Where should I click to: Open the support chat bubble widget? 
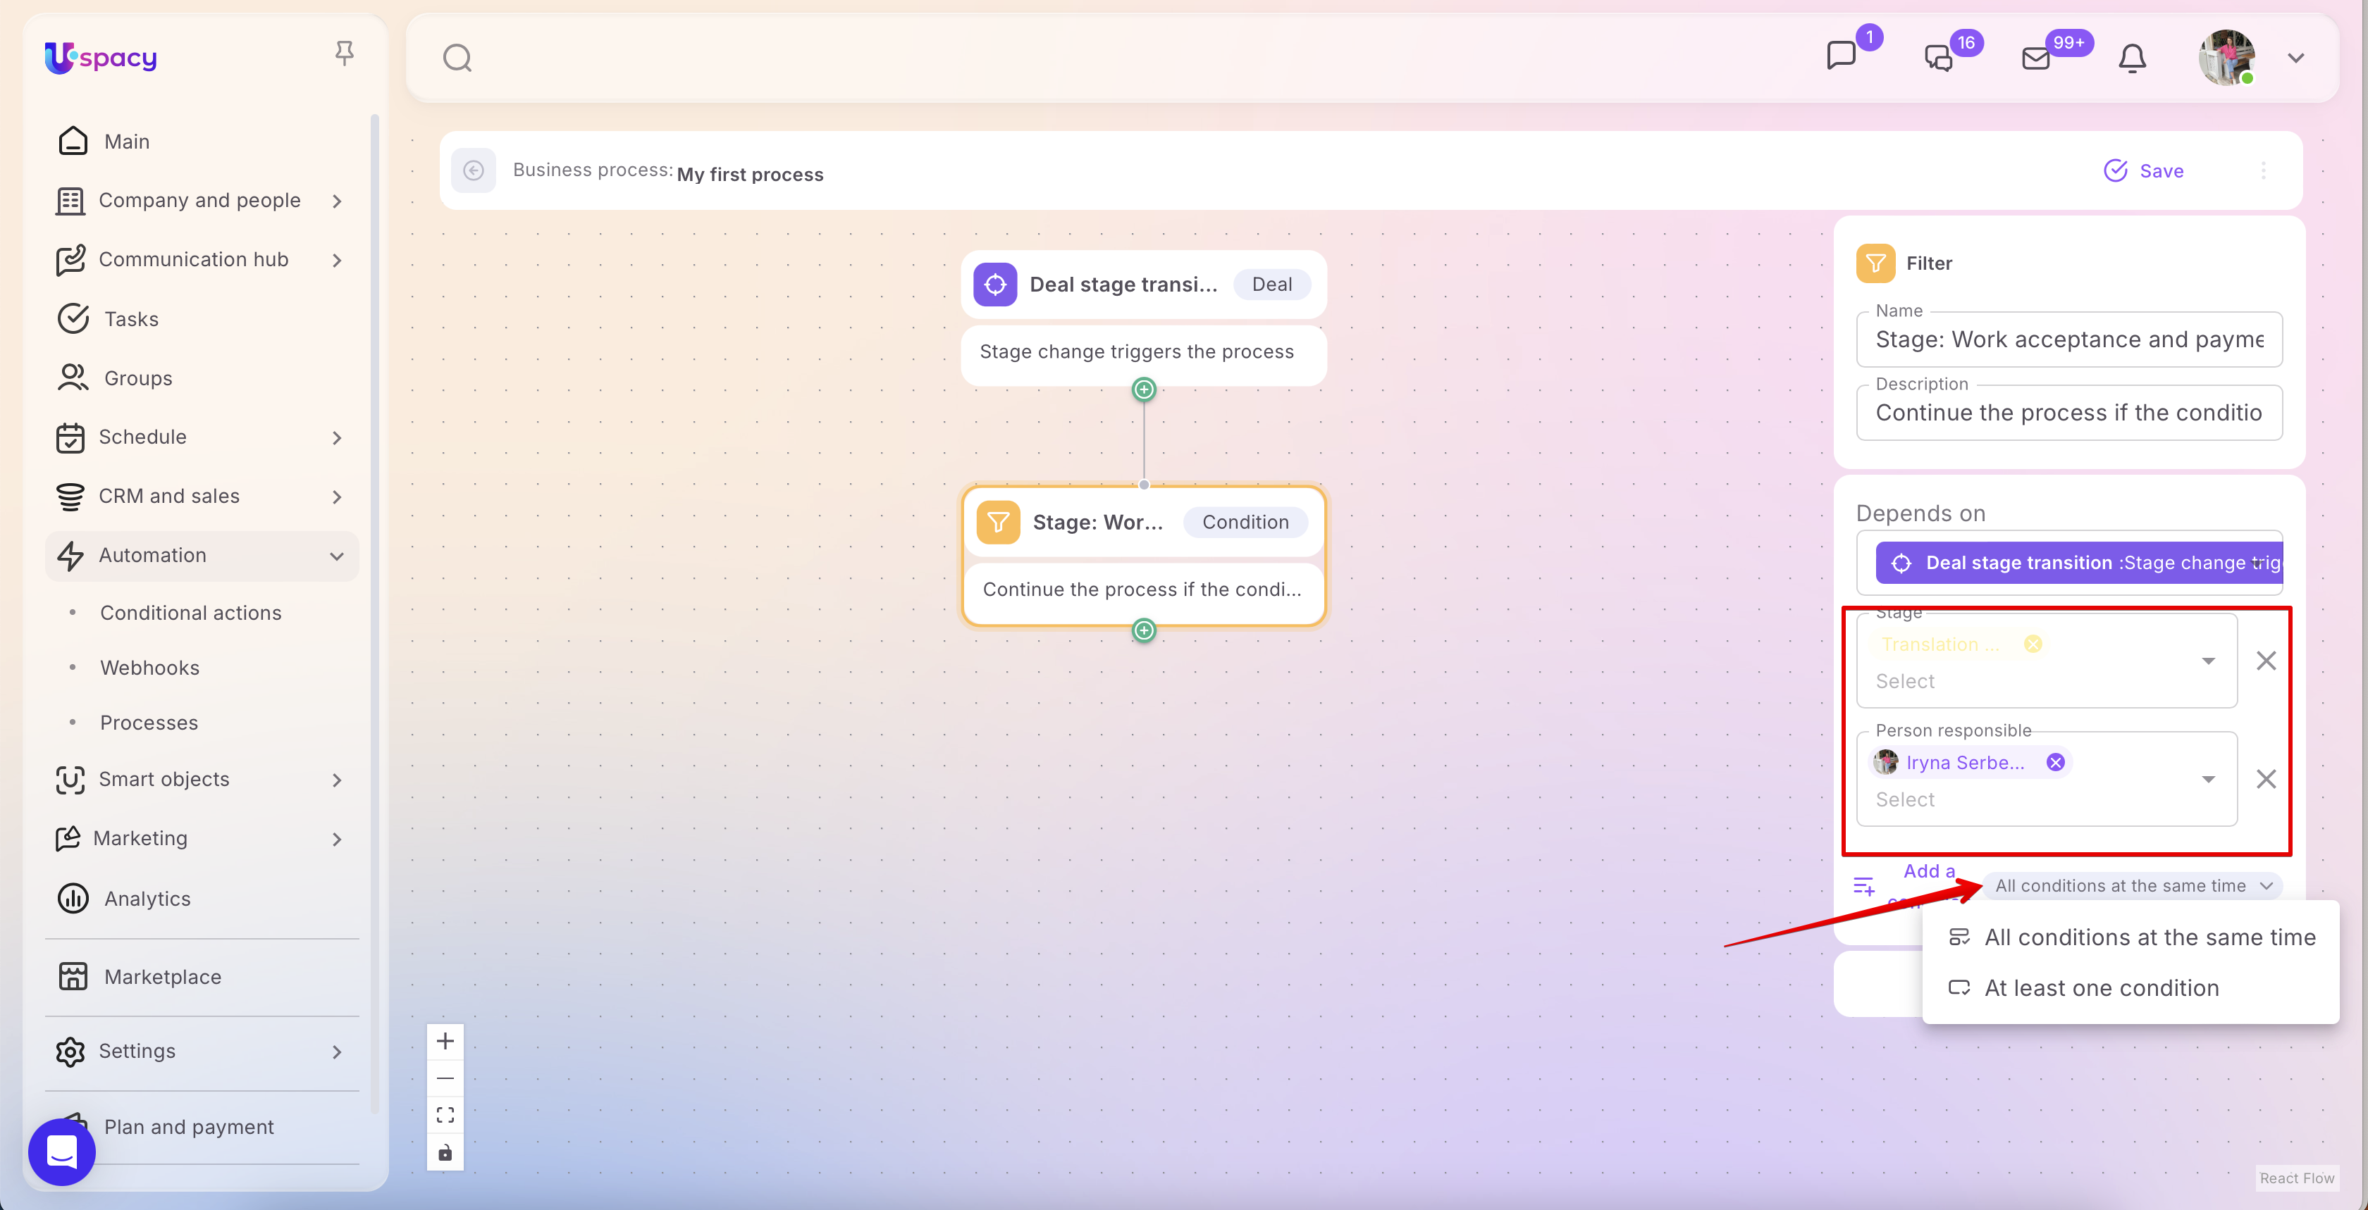tap(61, 1152)
